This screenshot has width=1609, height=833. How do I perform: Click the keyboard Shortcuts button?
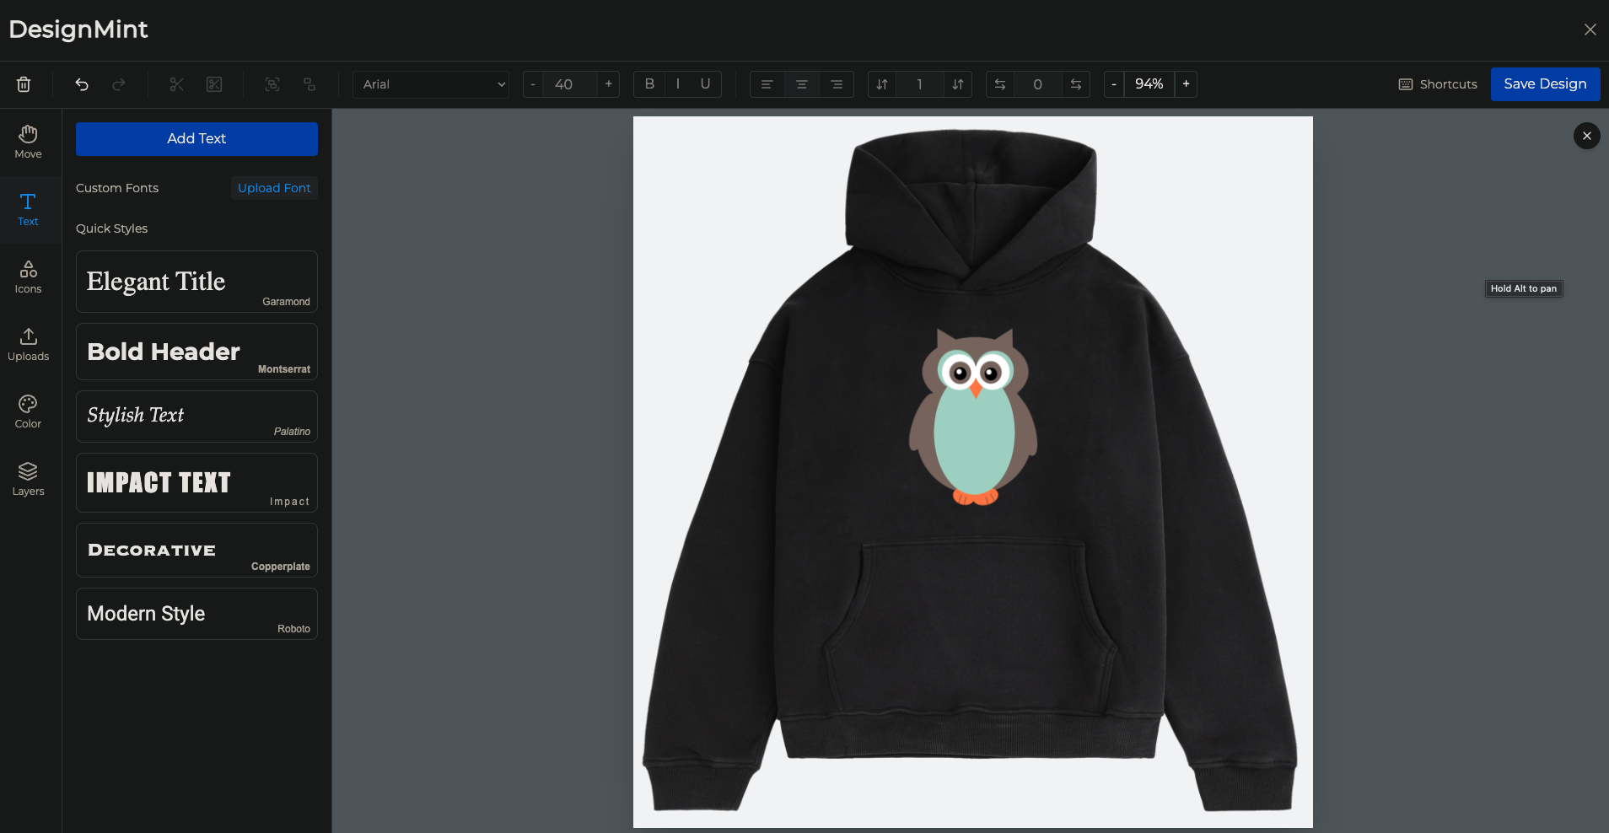coord(1438,84)
